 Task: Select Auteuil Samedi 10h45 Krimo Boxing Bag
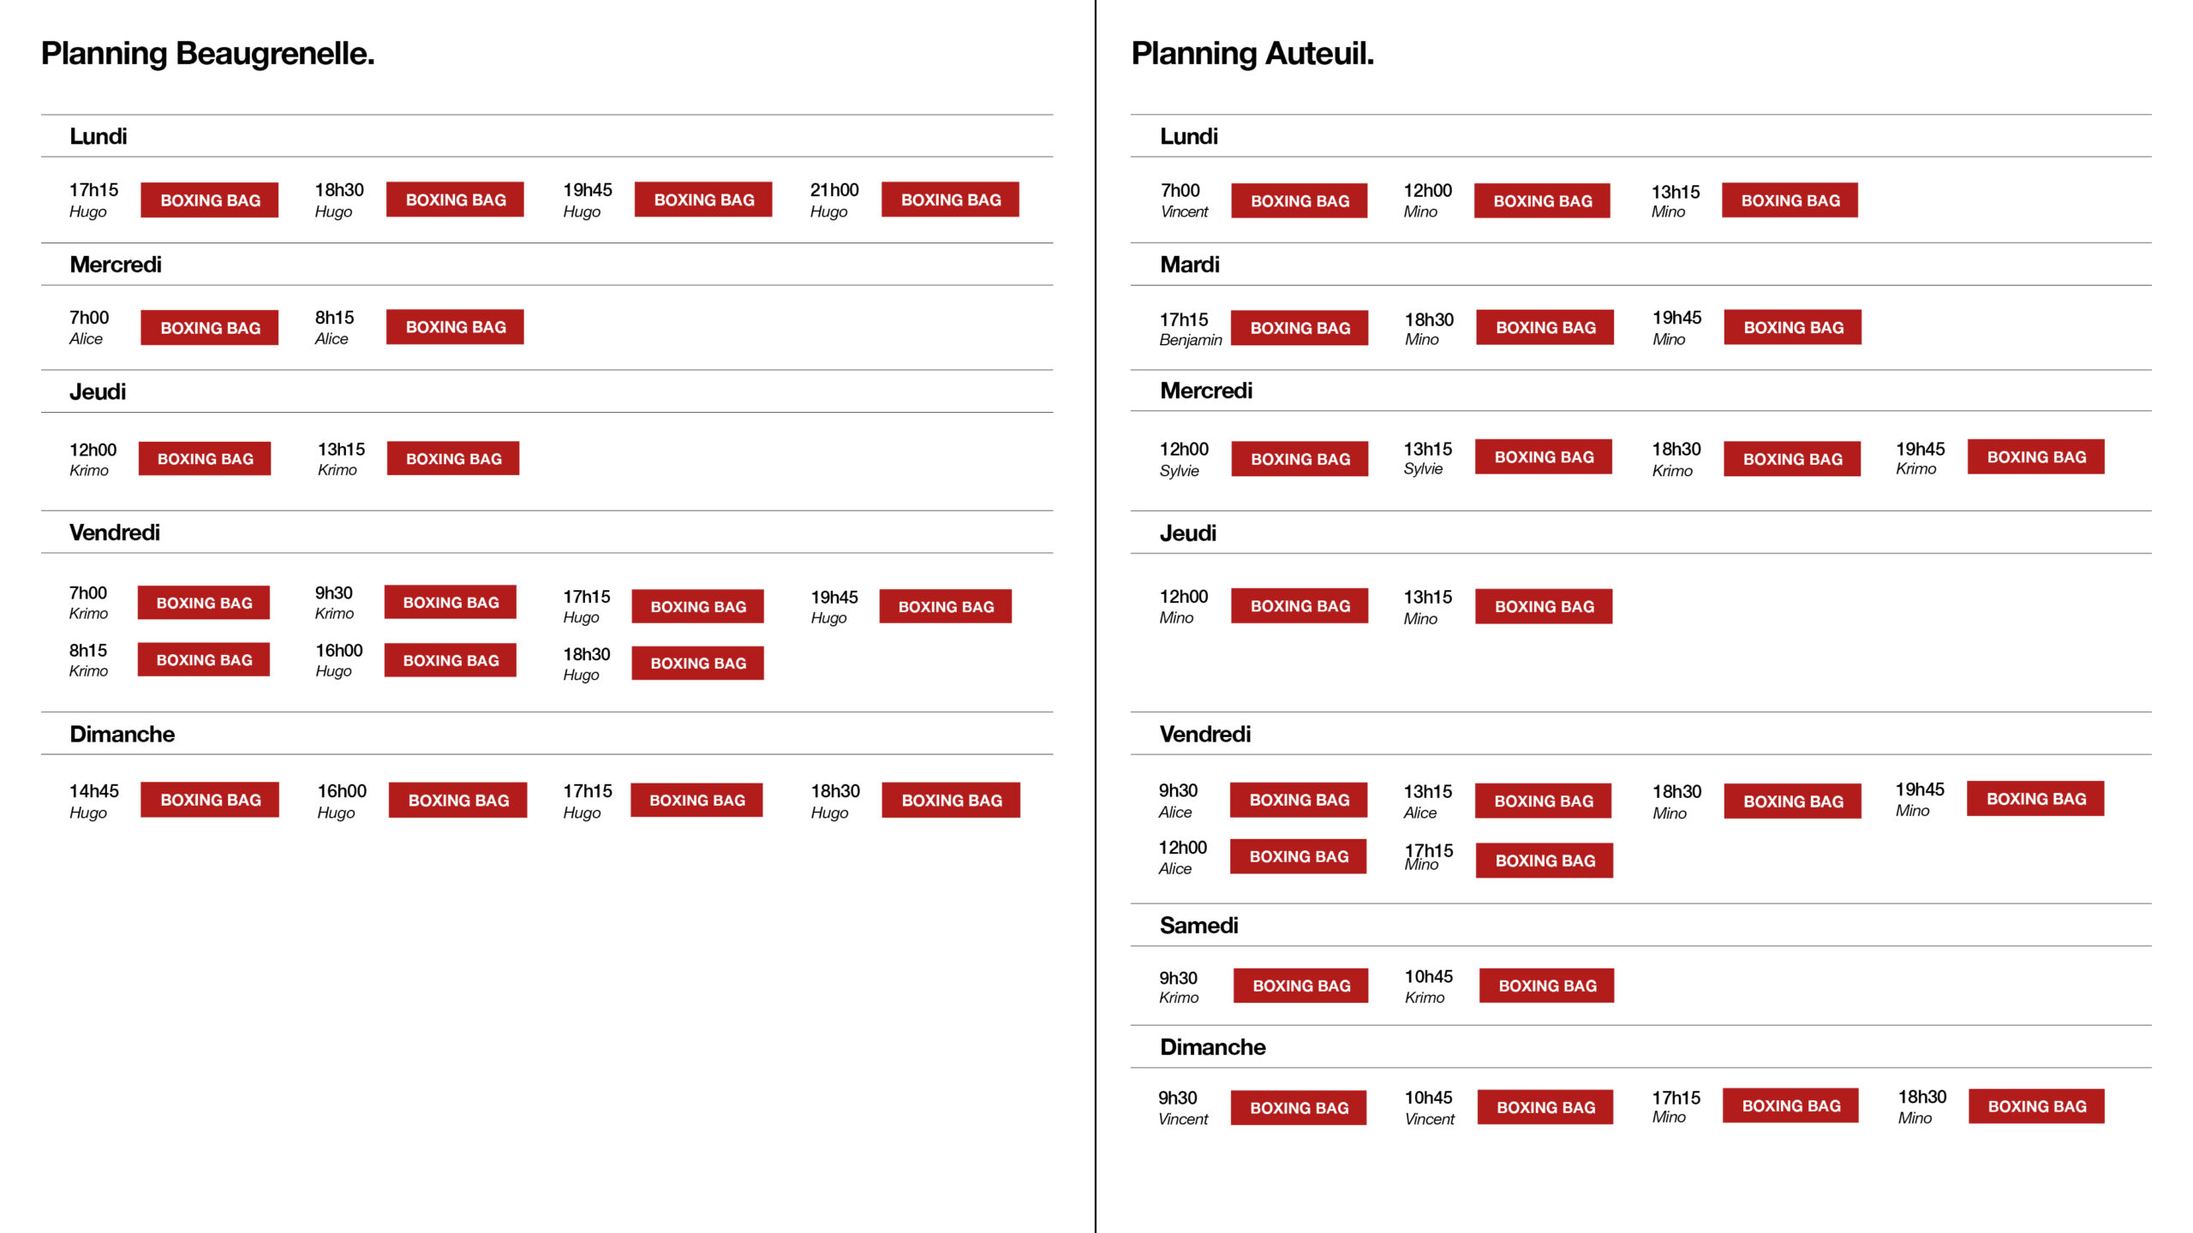point(1547,986)
